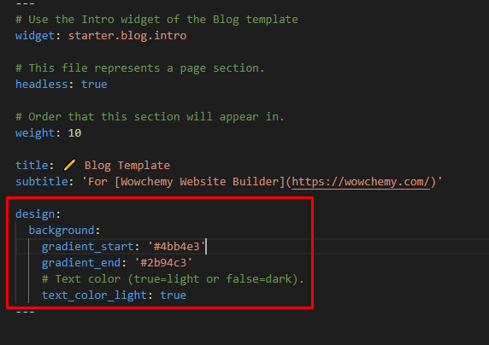Image resolution: width=489 pixels, height=345 pixels.
Task: Click the 'true' value after headless
Action: [x=94, y=85]
